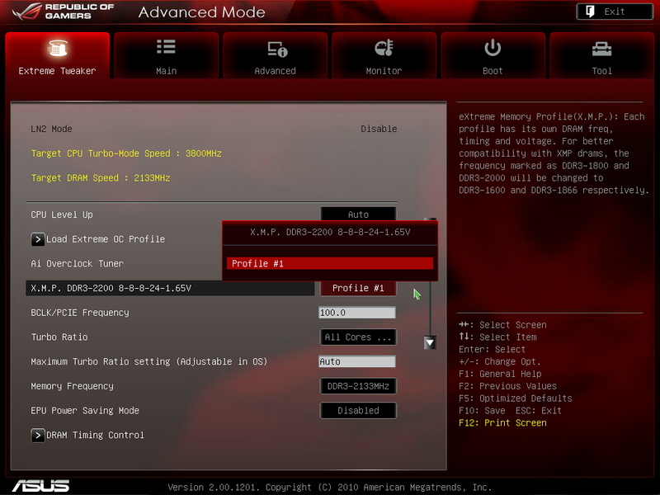Select Profile #1 in the X.M.P. popup

click(x=330, y=263)
